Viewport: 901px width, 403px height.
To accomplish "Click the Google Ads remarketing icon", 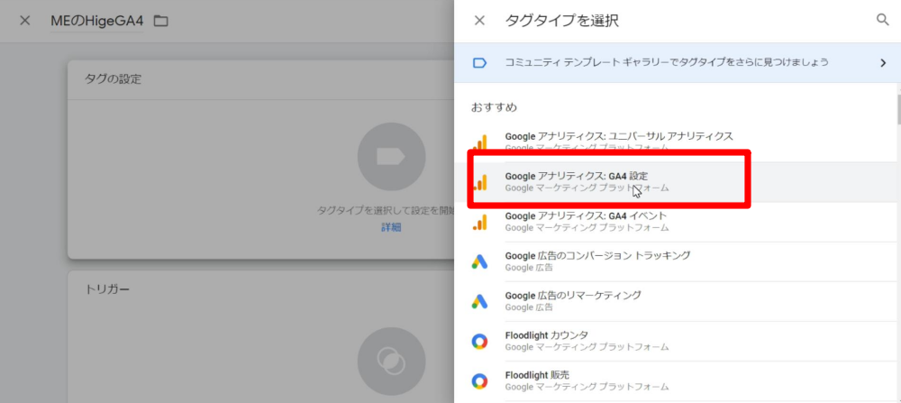I will [x=479, y=301].
